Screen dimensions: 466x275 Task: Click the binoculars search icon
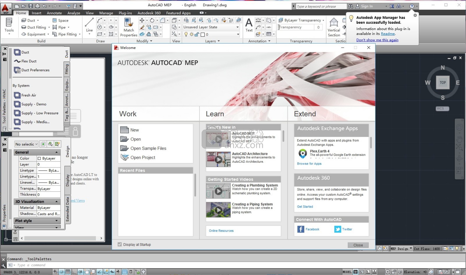351,6
